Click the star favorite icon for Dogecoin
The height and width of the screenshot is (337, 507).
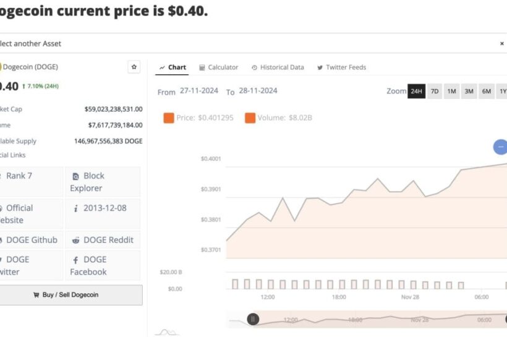tap(134, 67)
